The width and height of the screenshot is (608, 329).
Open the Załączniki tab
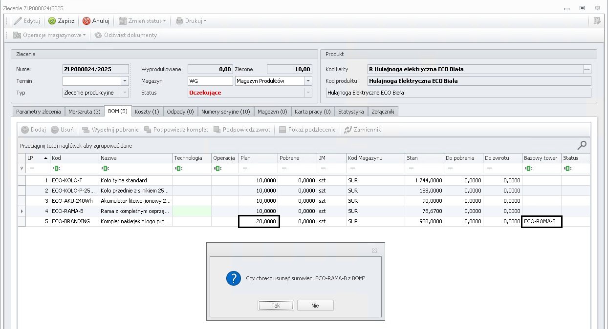click(x=383, y=112)
